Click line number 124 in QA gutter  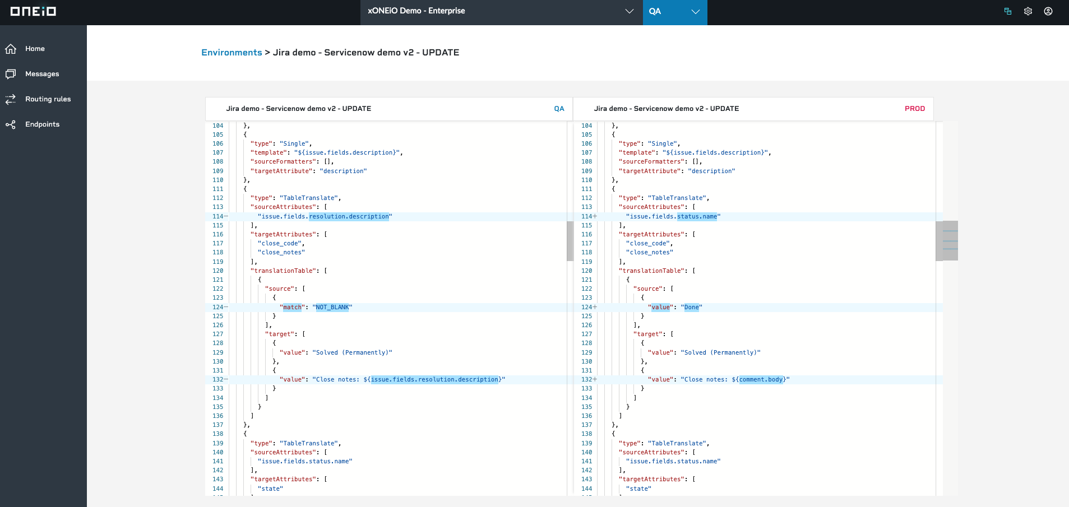217,307
